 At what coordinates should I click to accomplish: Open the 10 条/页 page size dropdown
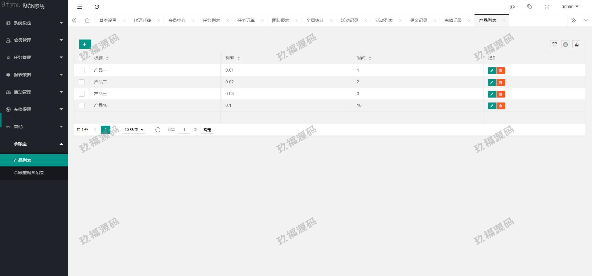tap(134, 130)
